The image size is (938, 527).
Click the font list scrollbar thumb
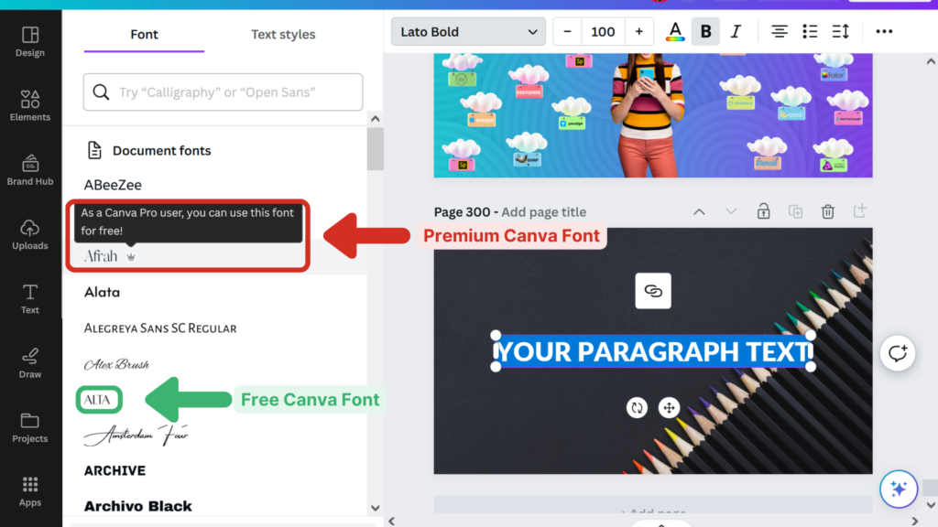375,149
